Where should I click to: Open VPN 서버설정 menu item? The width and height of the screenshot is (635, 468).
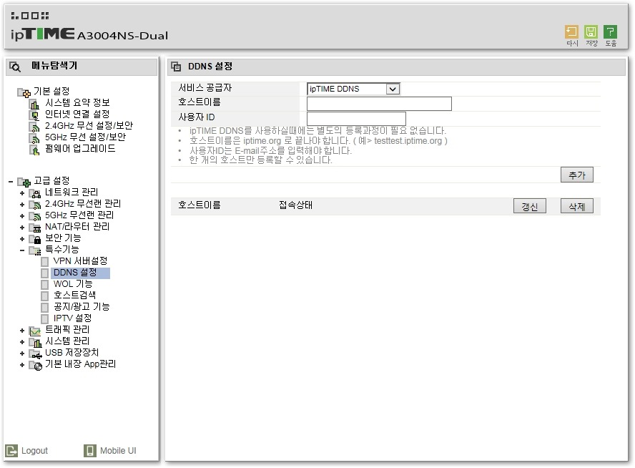coord(80,261)
